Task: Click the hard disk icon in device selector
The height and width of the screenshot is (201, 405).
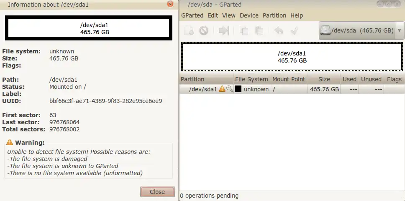Action: click(325, 30)
